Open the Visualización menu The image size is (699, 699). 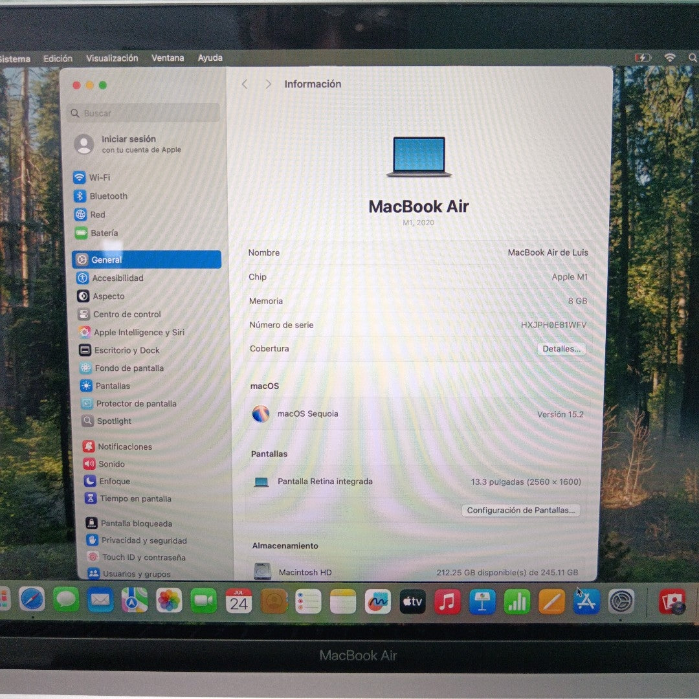(112, 58)
